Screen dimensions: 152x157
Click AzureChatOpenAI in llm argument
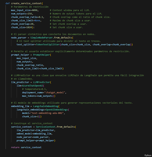click(x=32, y=85)
